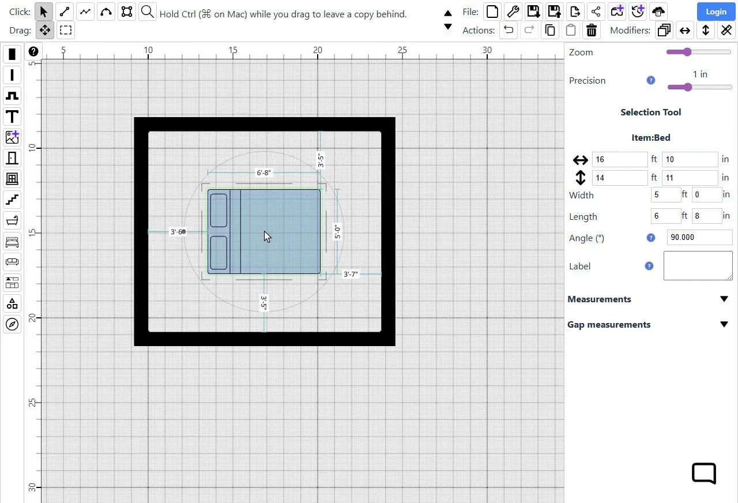The height and width of the screenshot is (503, 738).
Task: Click the help icon next to Precision
Action: coord(651,80)
